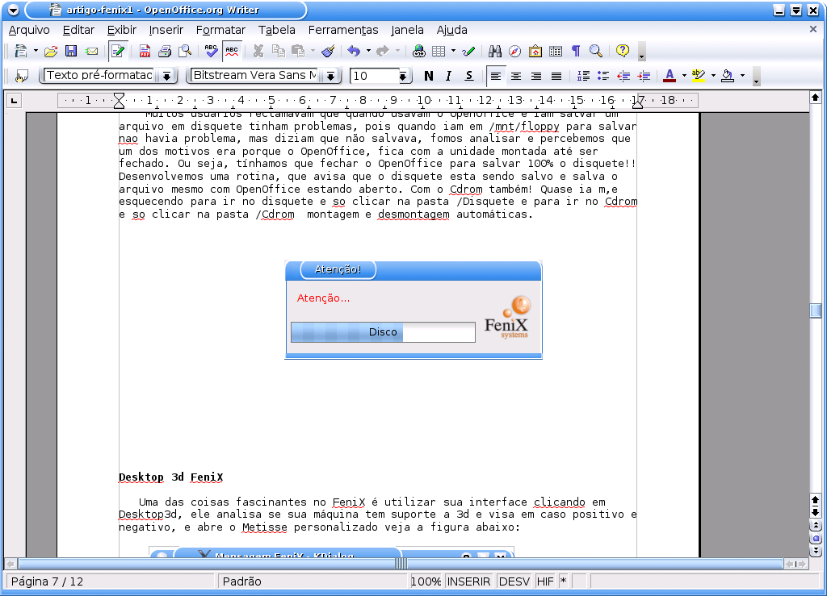
Task: Export directly as PDF
Action: click(x=145, y=51)
